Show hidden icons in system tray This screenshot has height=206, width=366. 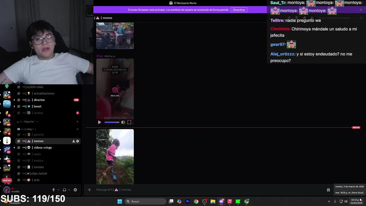click(329, 201)
